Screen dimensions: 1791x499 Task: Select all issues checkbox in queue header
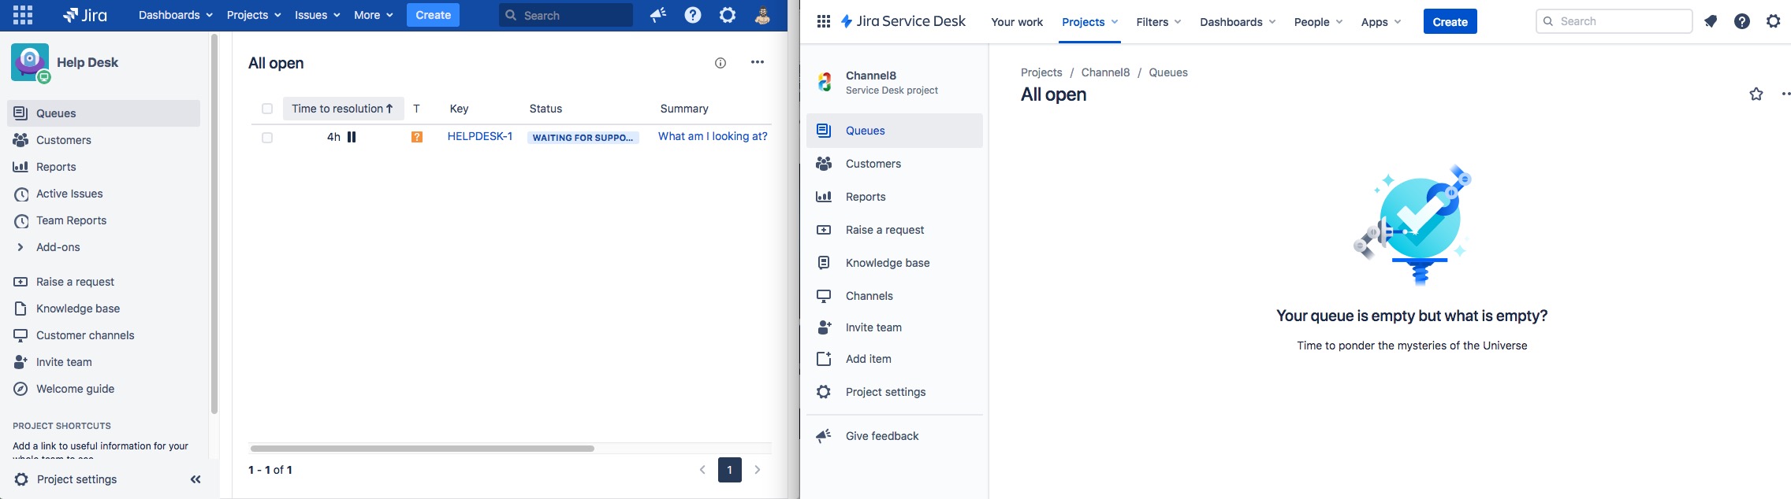267,109
